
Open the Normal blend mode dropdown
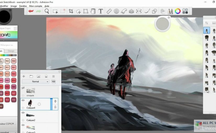36,82
